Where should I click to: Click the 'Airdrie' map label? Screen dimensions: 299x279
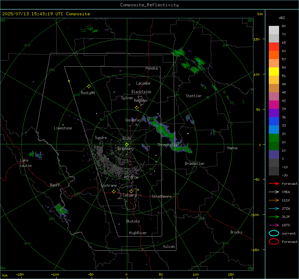click(x=131, y=177)
